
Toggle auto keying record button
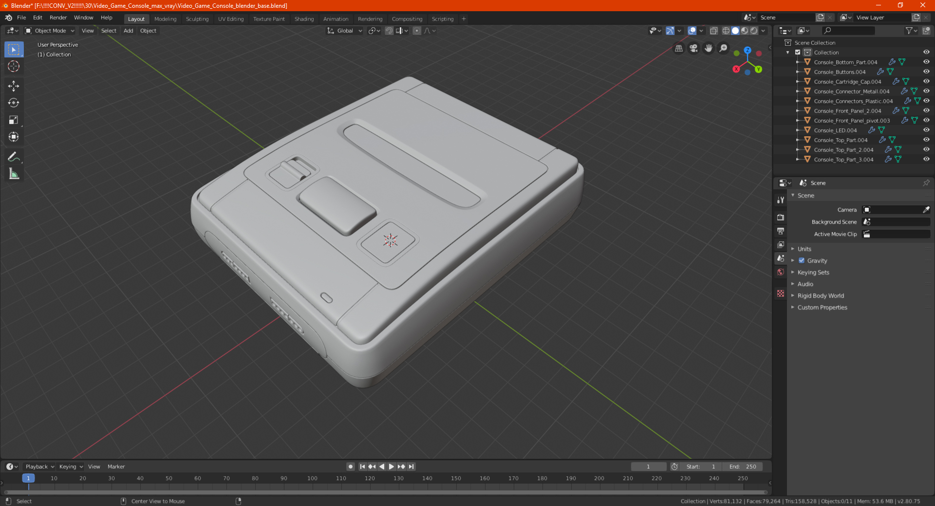tap(351, 467)
